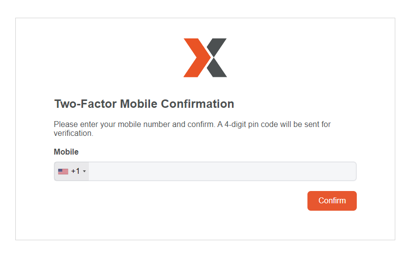Image resolution: width=416 pixels, height=256 pixels.
Task: Click the Two-Factor Mobile Confirmation heading
Action: (144, 104)
